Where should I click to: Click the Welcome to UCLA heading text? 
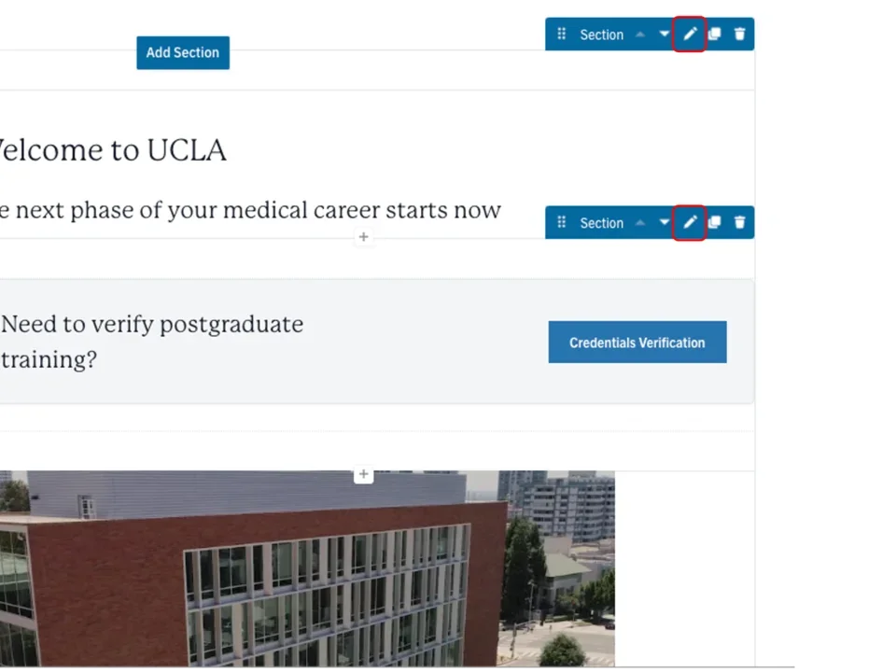click(x=112, y=150)
